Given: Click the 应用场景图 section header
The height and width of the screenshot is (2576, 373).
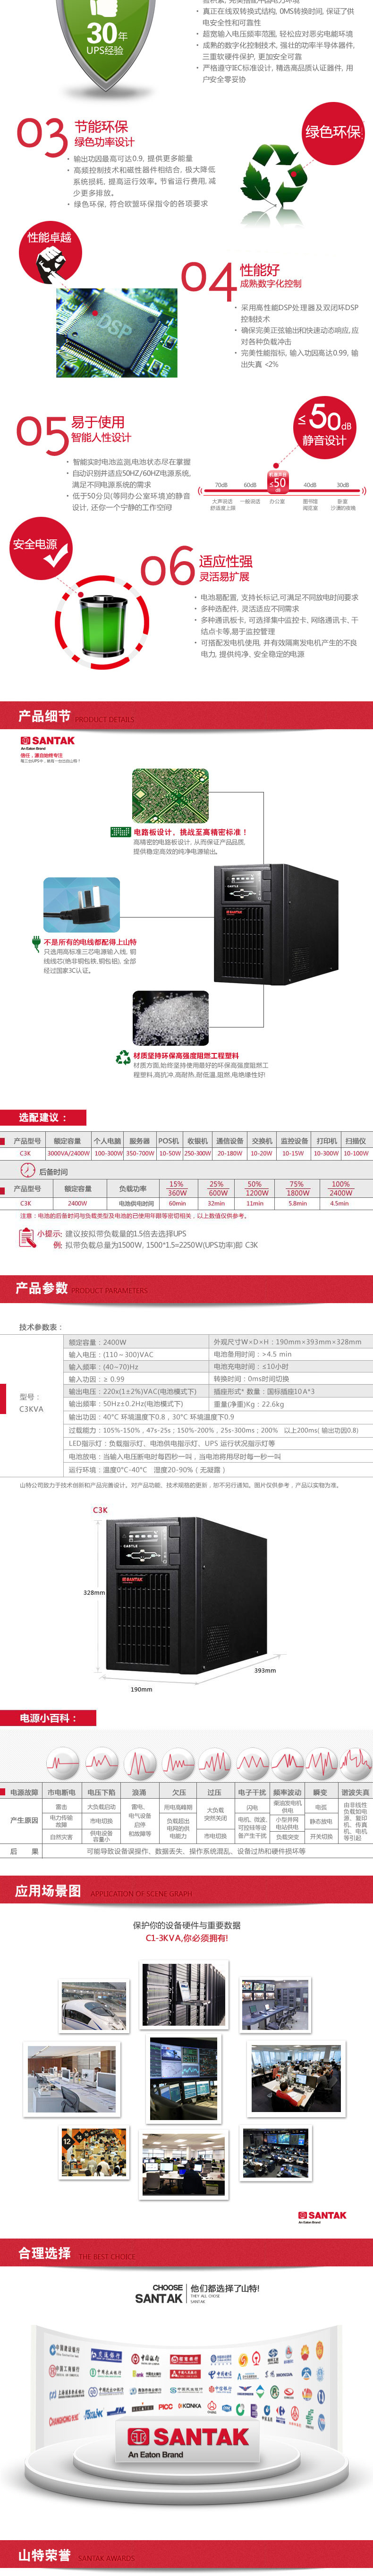Looking at the screenshot, I should coord(186,1890).
